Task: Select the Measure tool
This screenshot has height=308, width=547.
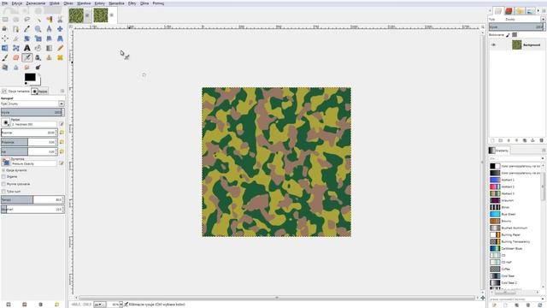Action: [50, 28]
